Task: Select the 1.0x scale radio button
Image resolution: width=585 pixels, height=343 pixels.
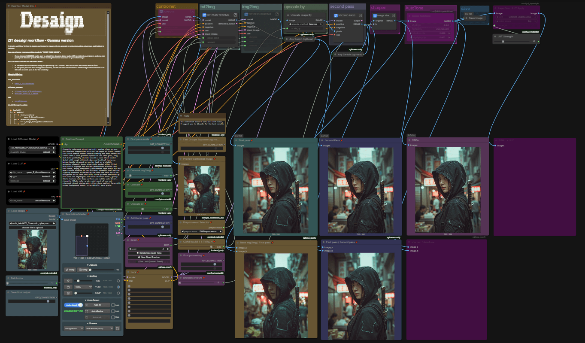Action: (x=118, y=281)
